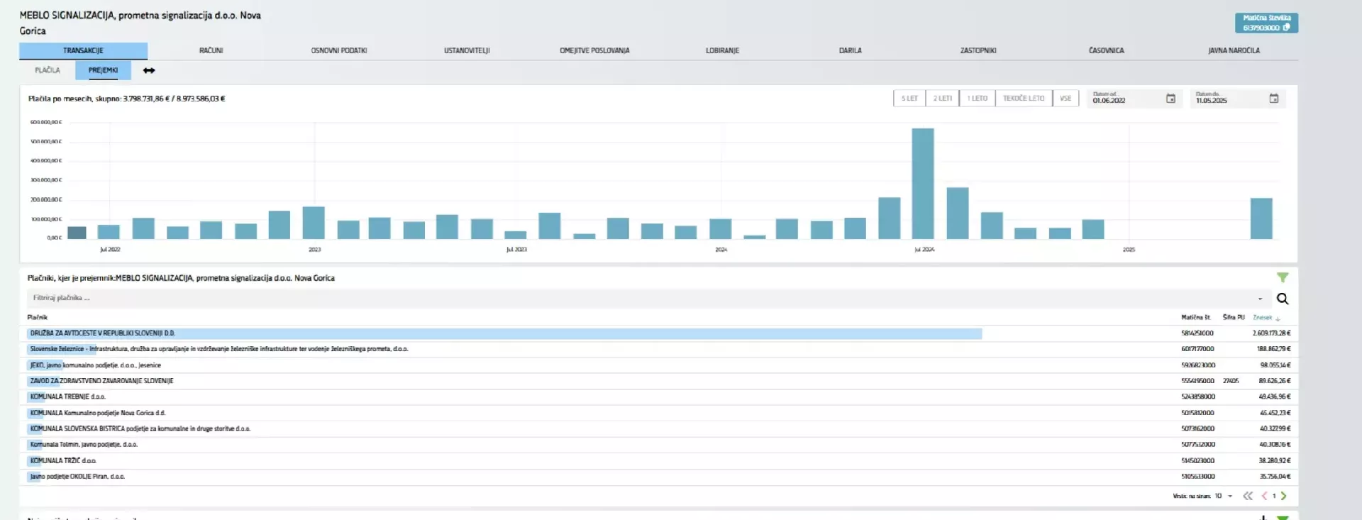Image resolution: width=1362 pixels, height=522 pixels.
Task: Click the tallest bar in payments chart
Action: coord(922,184)
